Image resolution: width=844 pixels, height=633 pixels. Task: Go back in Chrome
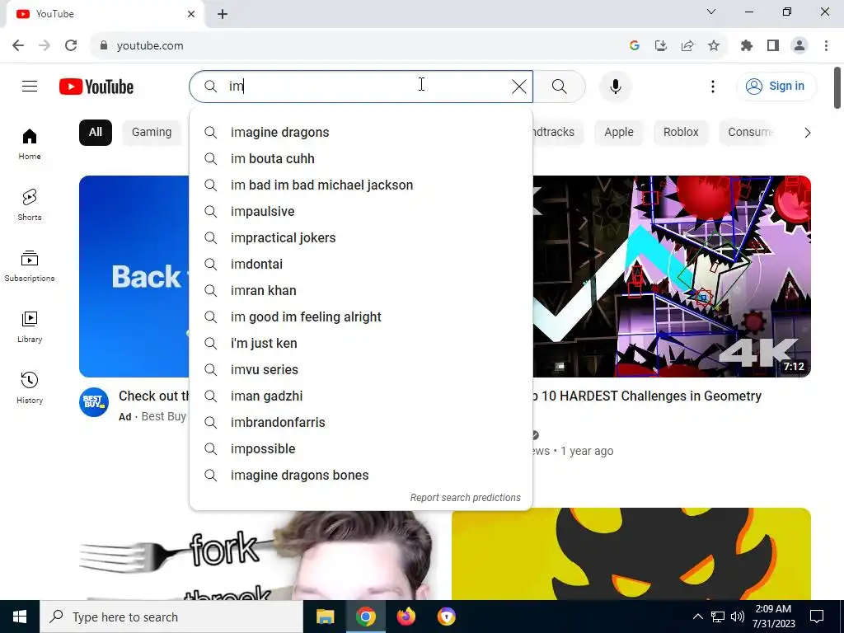tap(18, 46)
